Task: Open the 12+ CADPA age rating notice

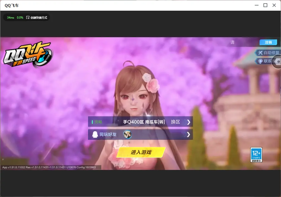Action: 256,155
